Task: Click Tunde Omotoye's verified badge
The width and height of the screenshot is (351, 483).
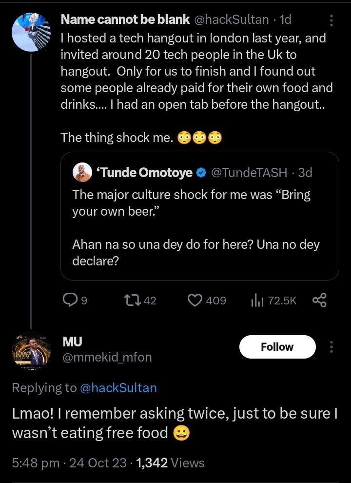Action: [x=201, y=173]
